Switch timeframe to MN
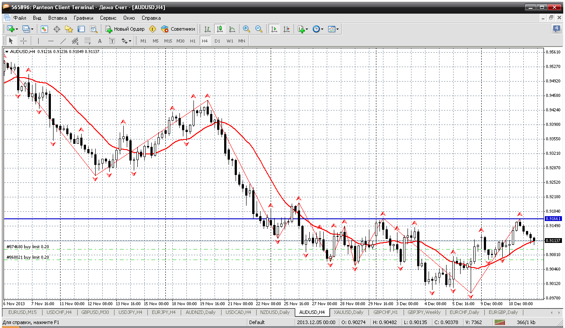The image size is (565, 328). click(242, 41)
